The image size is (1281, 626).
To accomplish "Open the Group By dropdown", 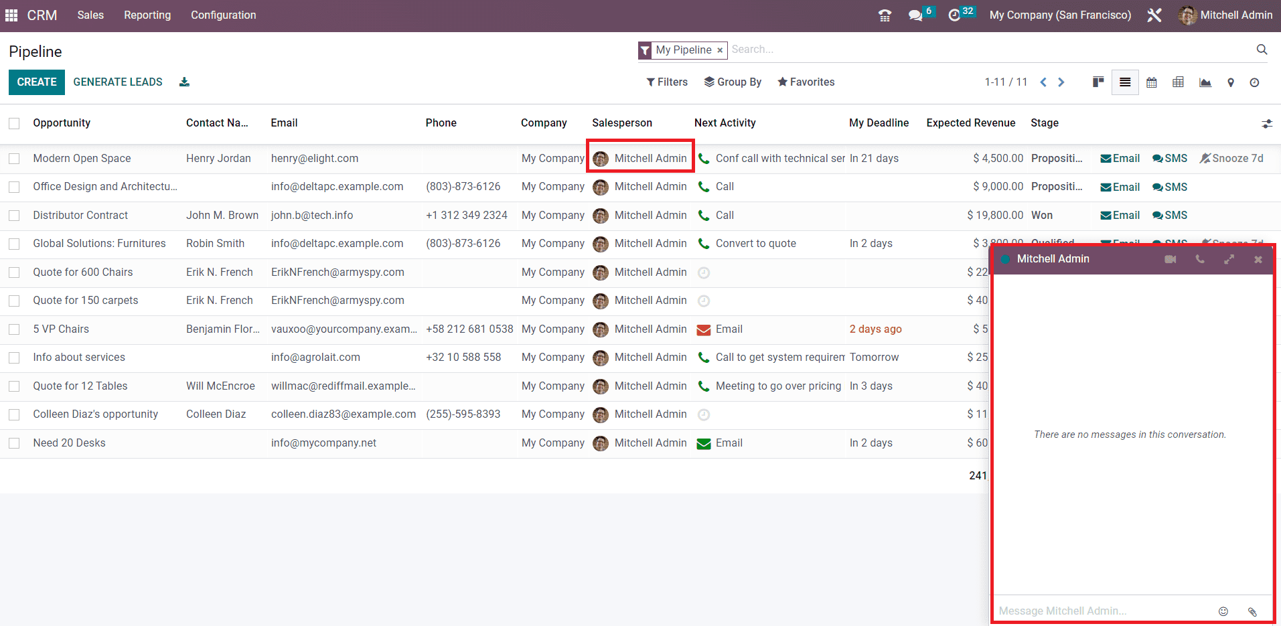I will point(733,82).
